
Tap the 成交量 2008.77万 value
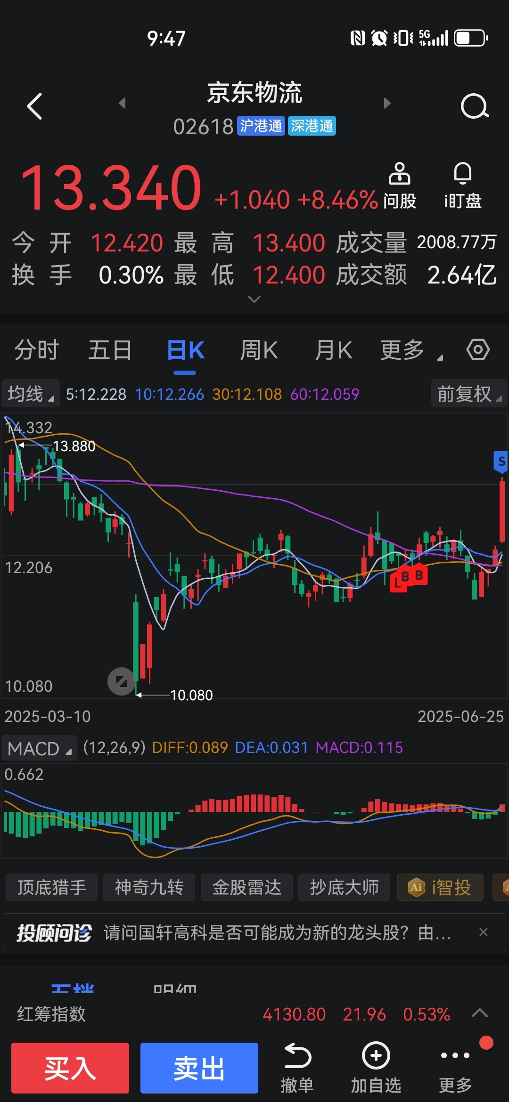(x=457, y=242)
